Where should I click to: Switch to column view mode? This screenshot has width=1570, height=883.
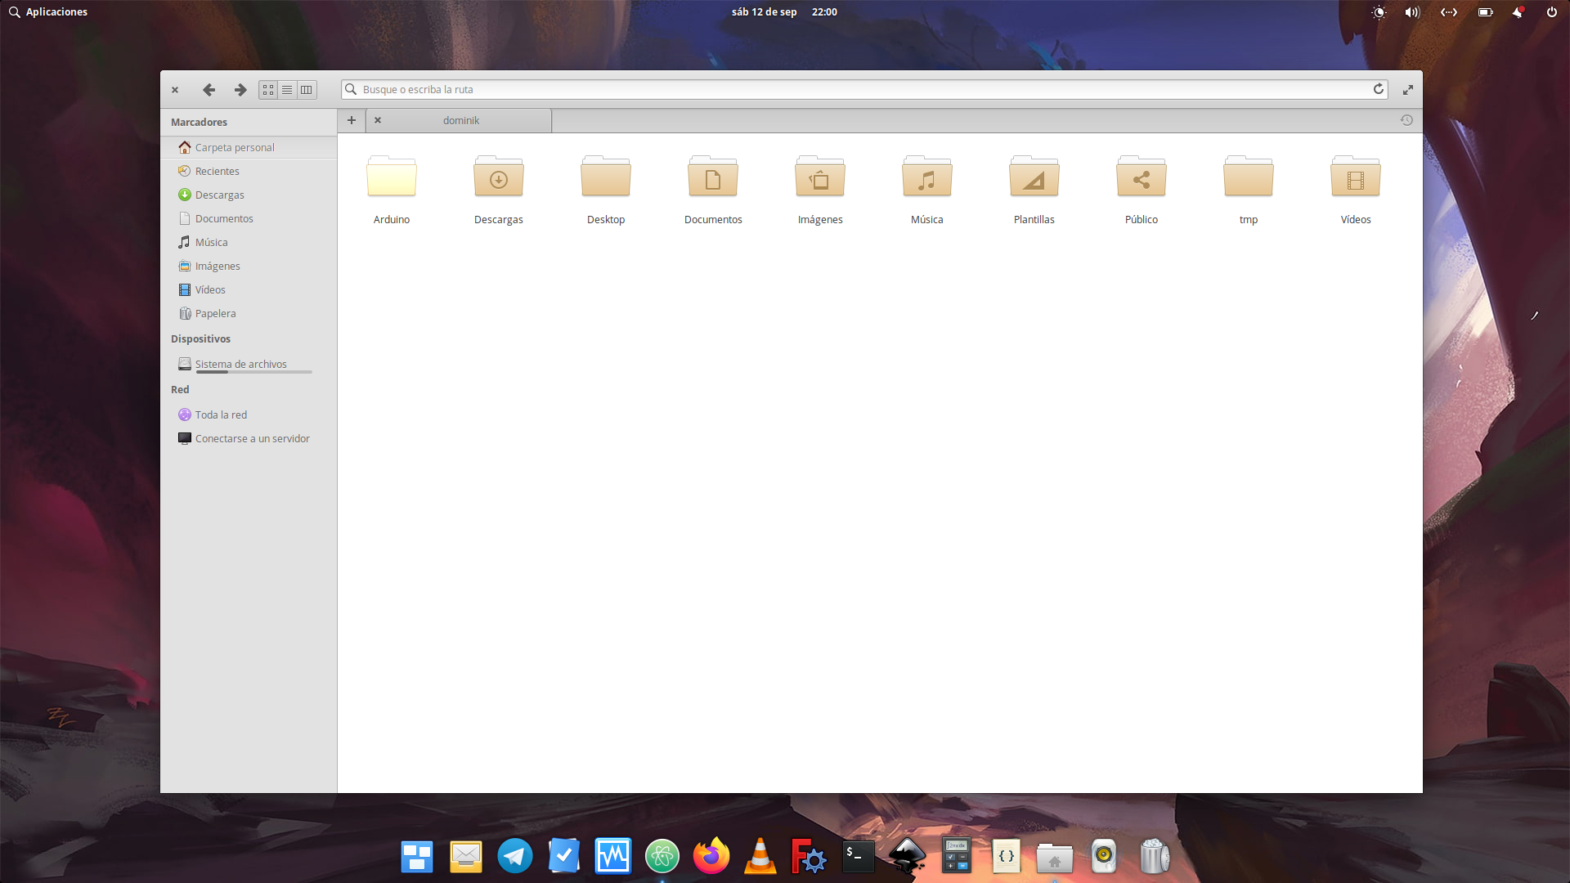306,90
